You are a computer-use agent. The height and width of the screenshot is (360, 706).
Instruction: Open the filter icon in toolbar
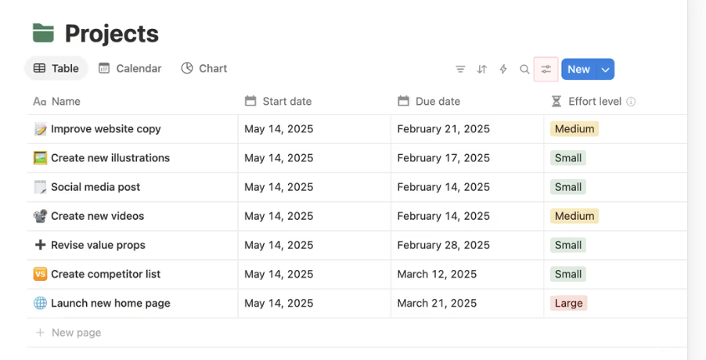pyautogui.click(x=460, y=69)
